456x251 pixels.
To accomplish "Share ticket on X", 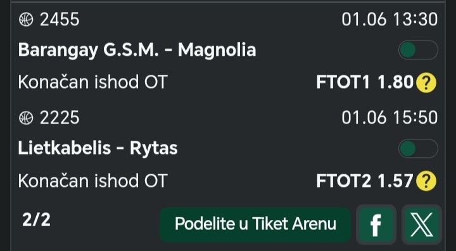I will click(x=422, y=224).
